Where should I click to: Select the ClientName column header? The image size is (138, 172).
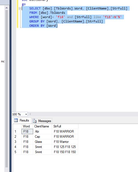pyautogui.click(x=42, y=126)
